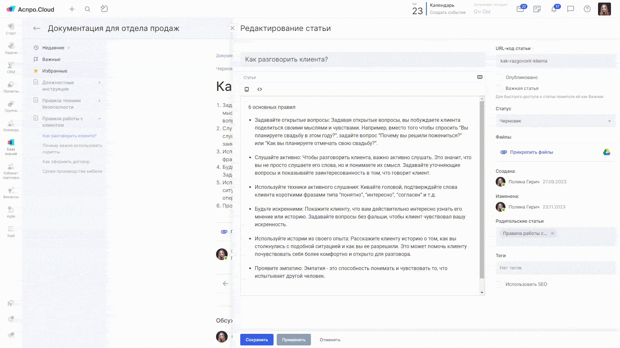The width and height of the screenshot is (620, 348).
Task: Open the Как оформить договор article
Action: [66, 161]
